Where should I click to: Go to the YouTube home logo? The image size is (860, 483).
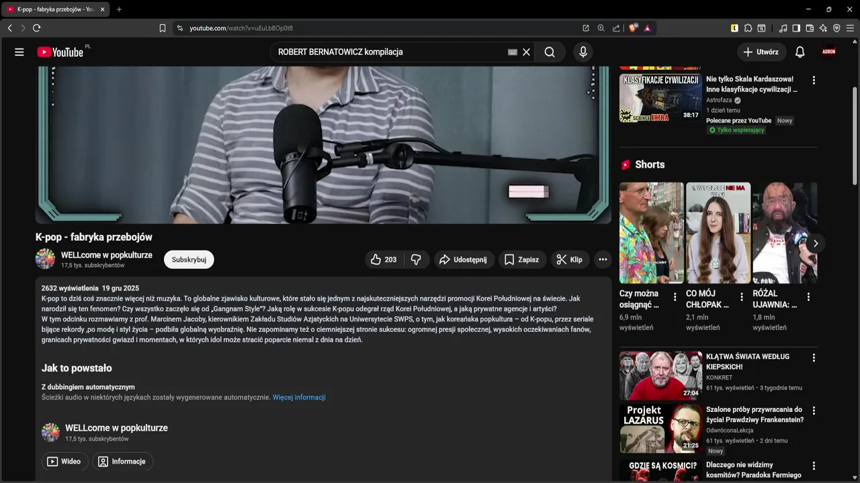click(x=60, y=52)
